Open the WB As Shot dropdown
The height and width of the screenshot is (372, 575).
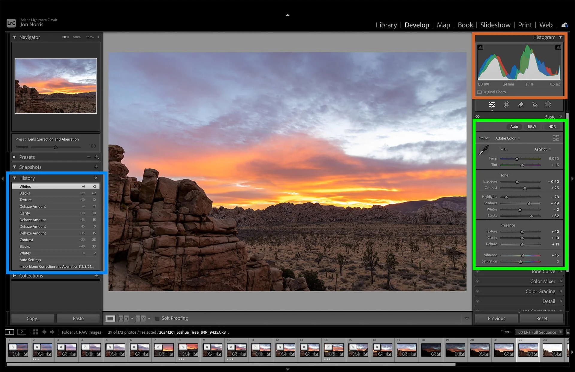tap(542, 149)
